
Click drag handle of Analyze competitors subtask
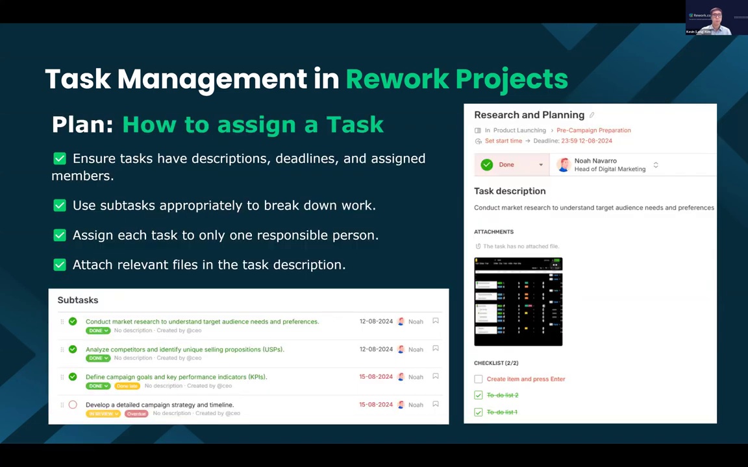coord(62,350)
